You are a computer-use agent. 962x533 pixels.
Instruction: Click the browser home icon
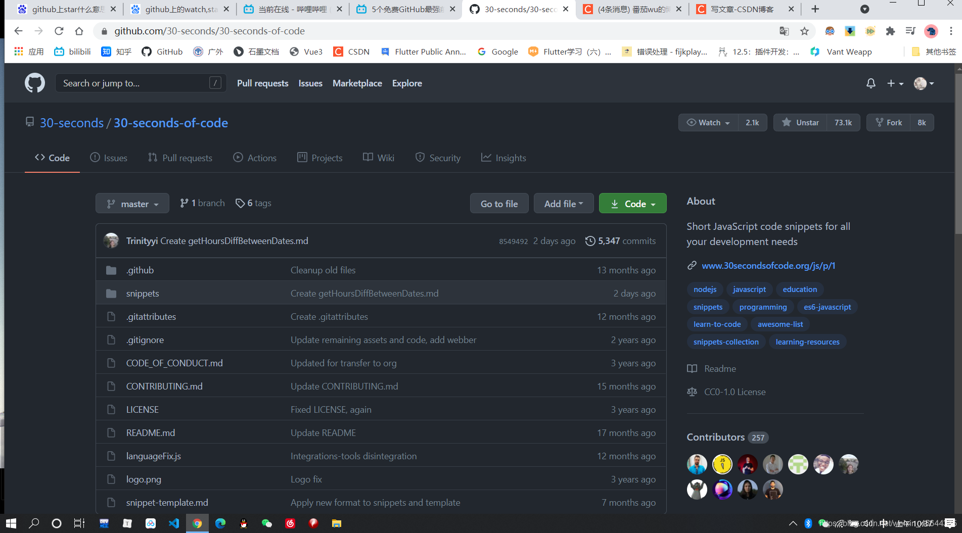point(79,31)
